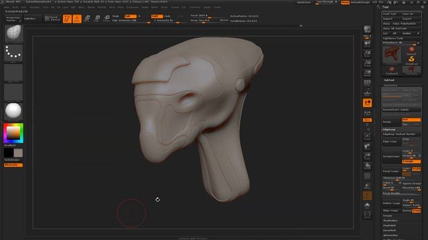The width and height of the screenshot is (428, 240).
Task: Toggle PolyF polyframe display
Action: coord(367,176)
